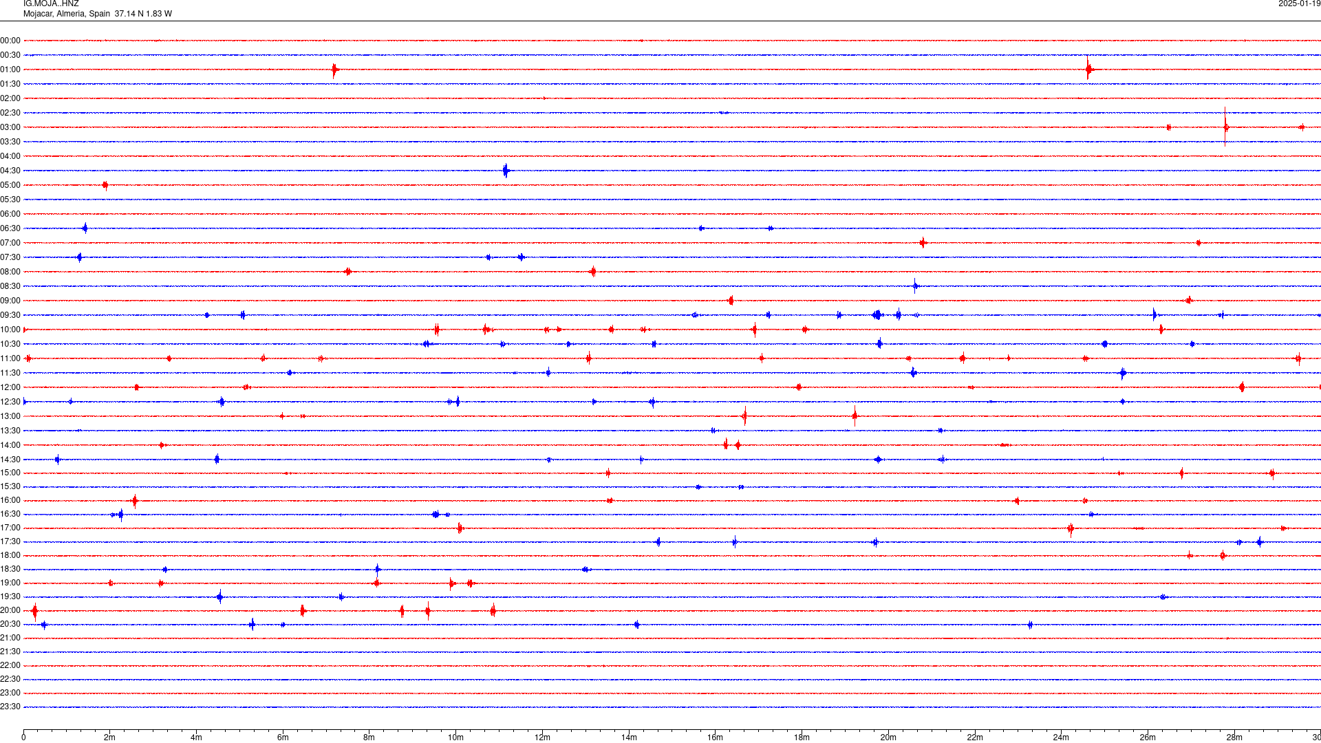Click the tall spike on the 13:00 trace near 19m
Image resolution: width=1321 pixels, height=743 pixels.
[855, 416]
